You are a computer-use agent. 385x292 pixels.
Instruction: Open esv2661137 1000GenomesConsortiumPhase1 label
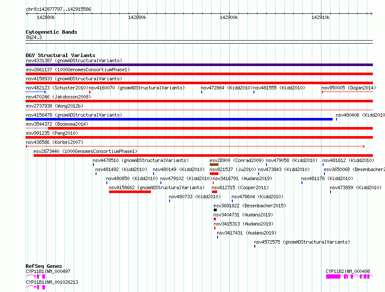[x=78, y=70]
